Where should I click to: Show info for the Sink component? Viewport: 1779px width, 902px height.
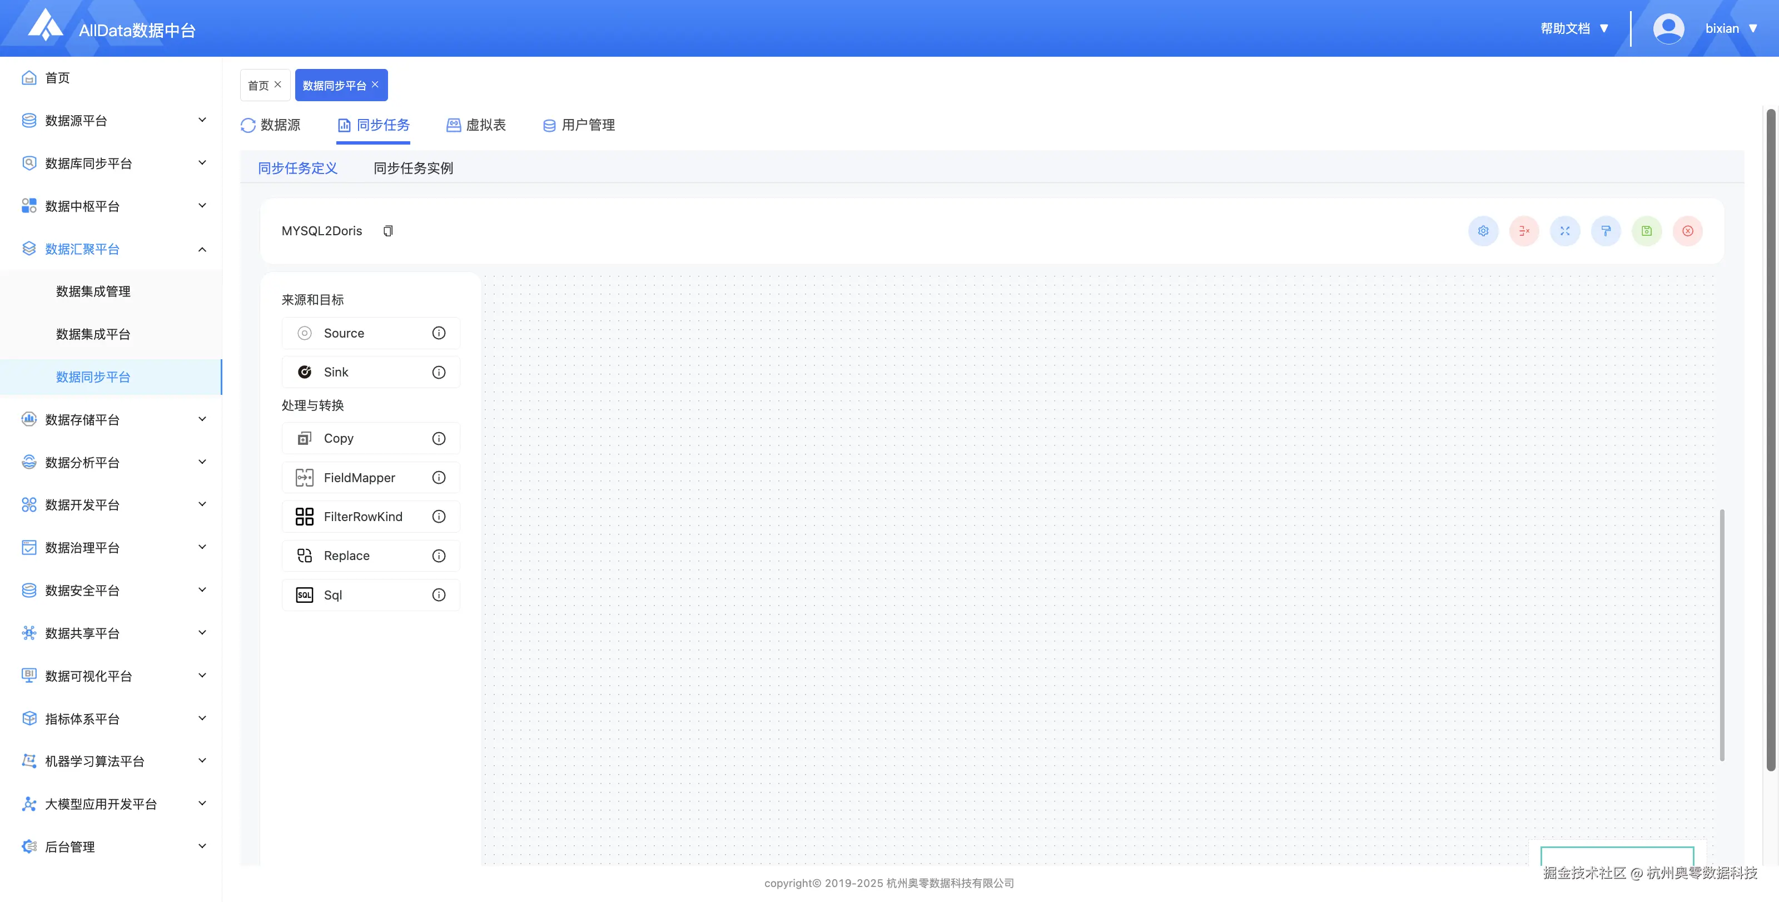pyautogui.click(x=439, y=372)
